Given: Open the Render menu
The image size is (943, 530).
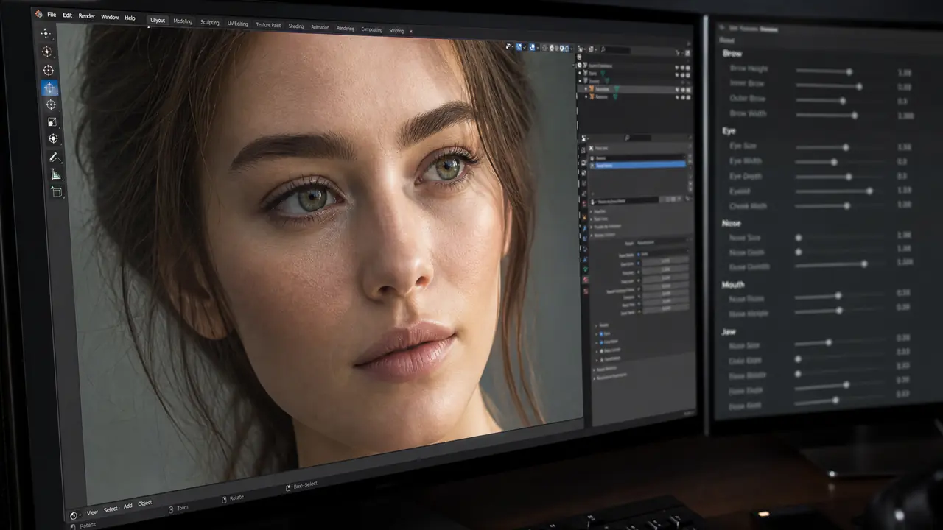Looking at the screenshot, I should click(x=86, y=16).
